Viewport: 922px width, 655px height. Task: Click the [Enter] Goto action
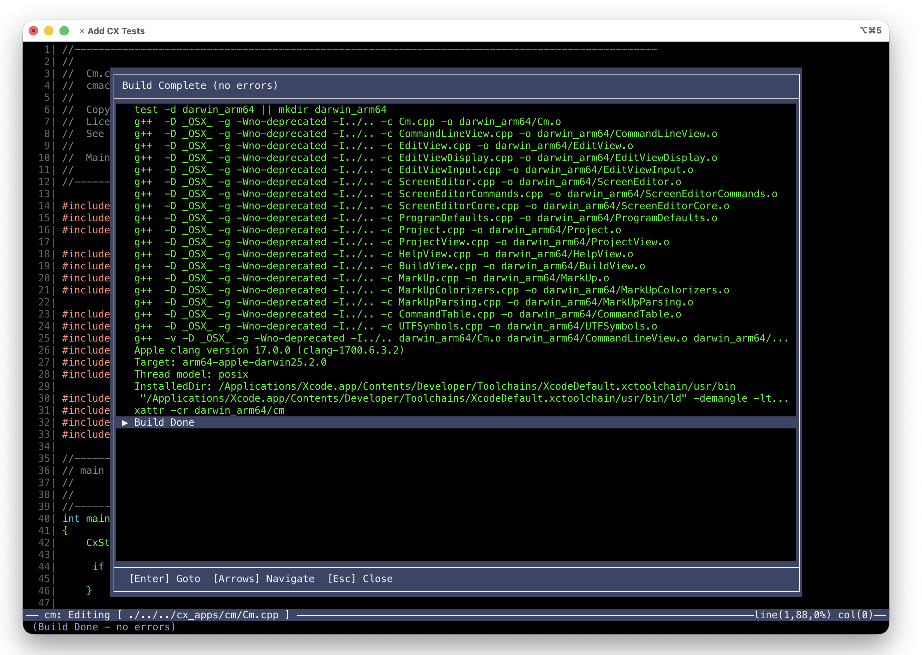165,578
